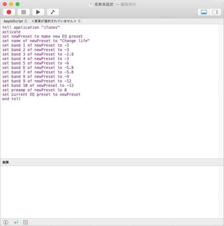Show the description info icon
The width and height of the screenshot is (224, 226).
[x=6, y=222]
